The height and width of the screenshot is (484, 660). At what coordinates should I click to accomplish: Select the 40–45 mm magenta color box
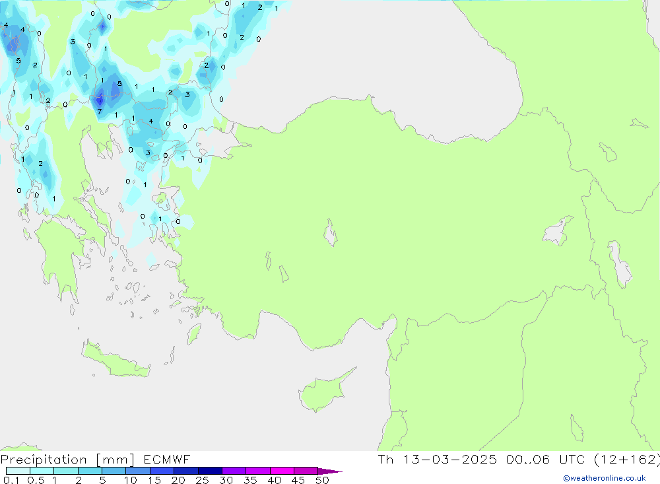[x=282, y=471]
